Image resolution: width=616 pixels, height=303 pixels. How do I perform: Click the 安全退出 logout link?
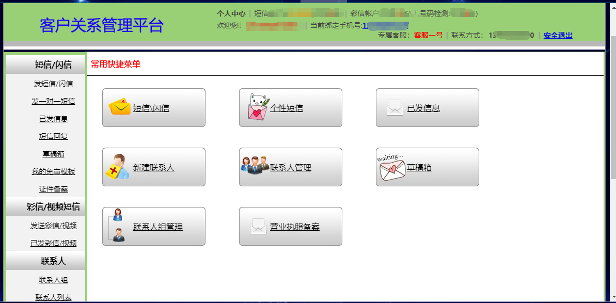(558, 35)
